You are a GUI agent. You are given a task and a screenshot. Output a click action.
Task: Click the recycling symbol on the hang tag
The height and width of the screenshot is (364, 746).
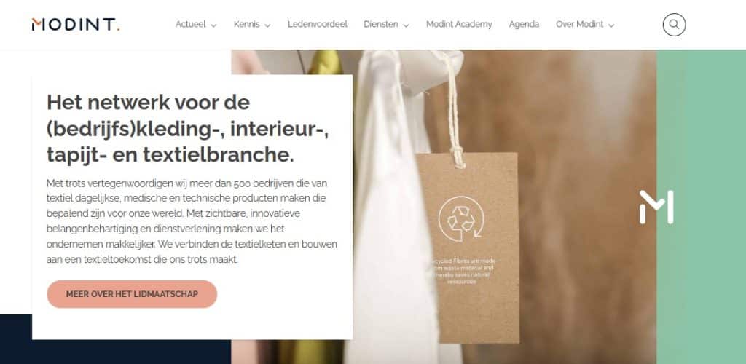[x=461, y=219]
